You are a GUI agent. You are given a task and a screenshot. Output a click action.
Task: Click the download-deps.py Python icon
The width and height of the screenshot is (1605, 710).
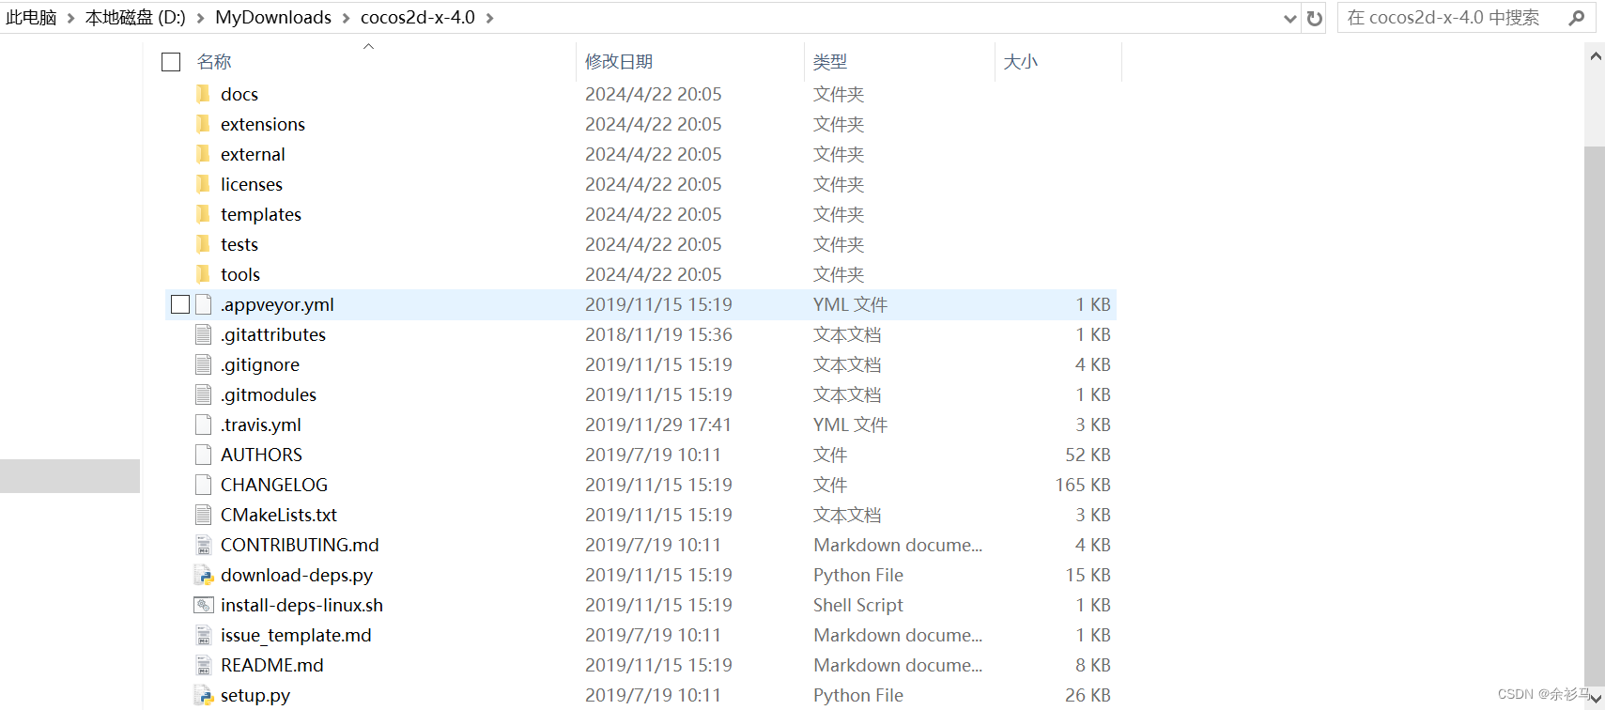(x=204, y=575)
